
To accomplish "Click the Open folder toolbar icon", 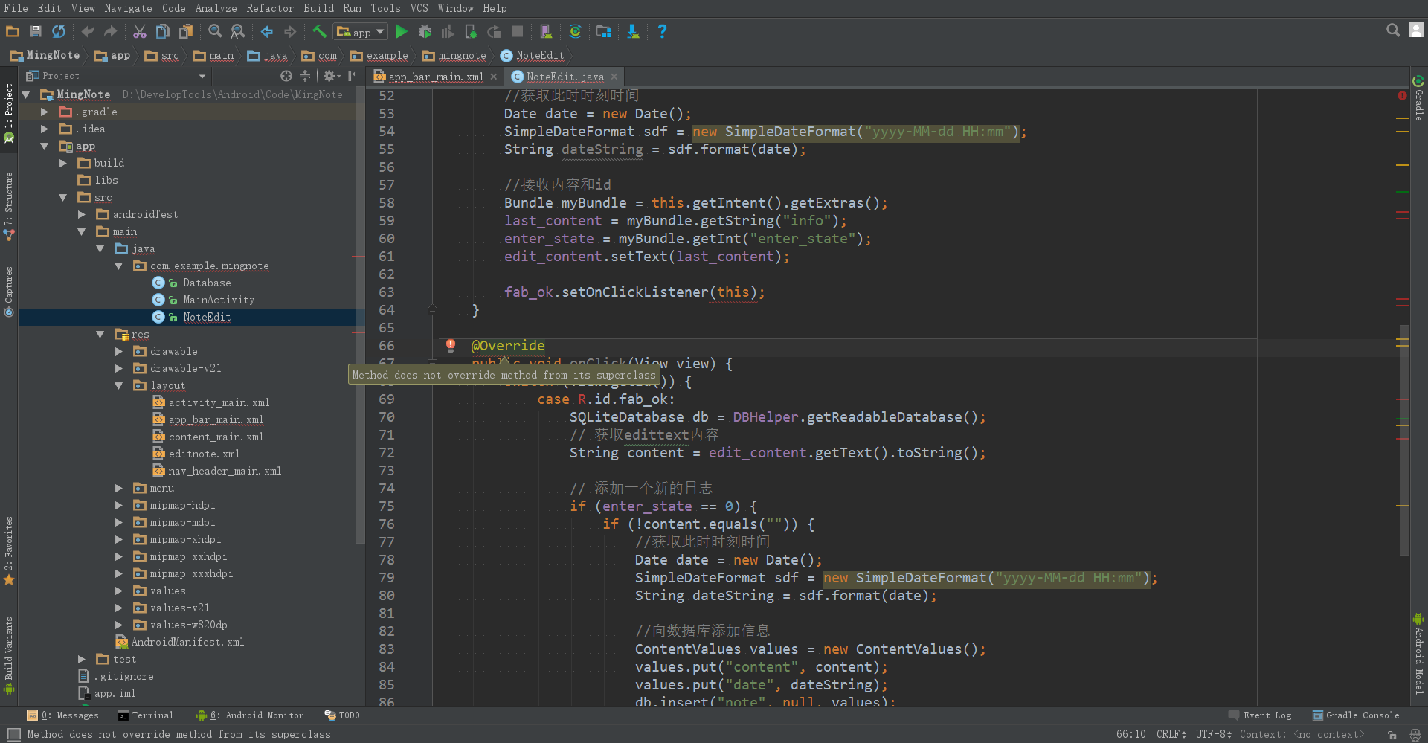I will (x=13, y=31).
